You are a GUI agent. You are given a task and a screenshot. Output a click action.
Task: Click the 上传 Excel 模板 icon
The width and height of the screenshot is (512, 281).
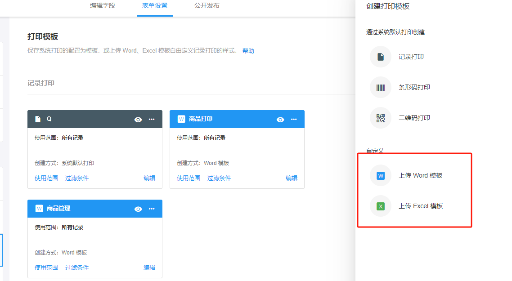click(381, 206)
